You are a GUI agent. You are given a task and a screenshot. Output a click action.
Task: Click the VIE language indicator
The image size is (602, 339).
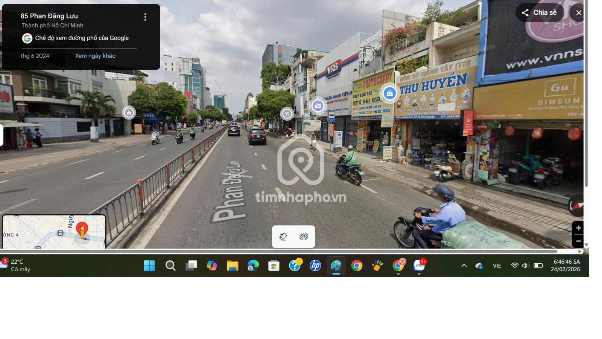497,266
